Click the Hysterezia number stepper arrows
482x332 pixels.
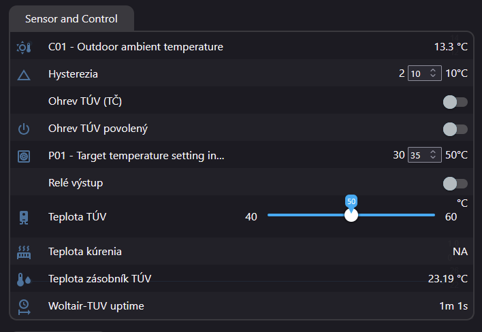tap(433, 73)
